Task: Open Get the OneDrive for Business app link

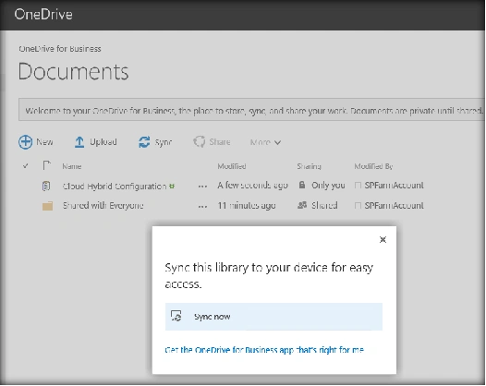Action: [x=264, y=350]
